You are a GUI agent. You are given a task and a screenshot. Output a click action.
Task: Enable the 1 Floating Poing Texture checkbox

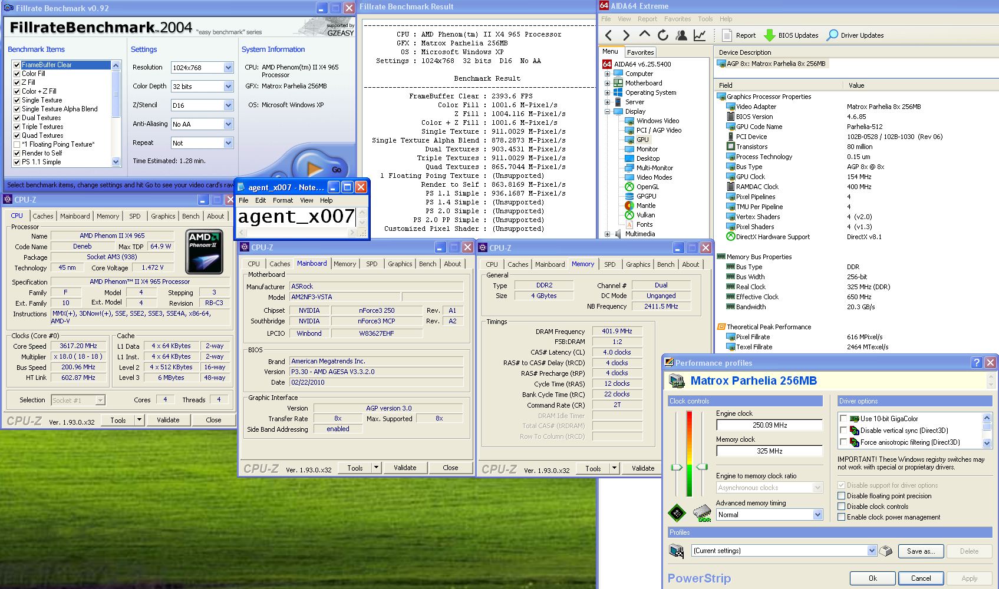[x=17, y=144]
